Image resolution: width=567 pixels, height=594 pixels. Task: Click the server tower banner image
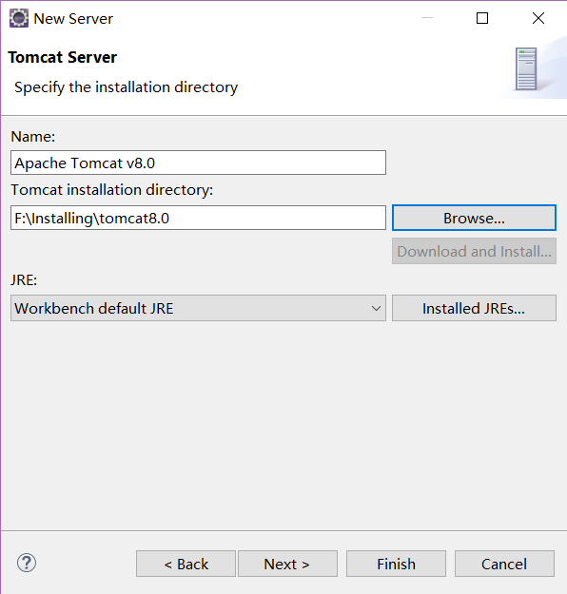point(526,69)
